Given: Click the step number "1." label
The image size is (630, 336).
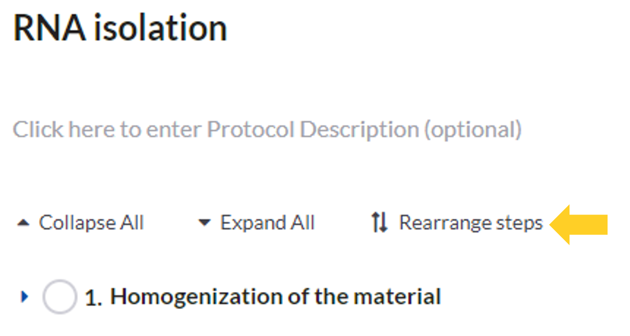Looking at the screenshot, I should 94,298.
